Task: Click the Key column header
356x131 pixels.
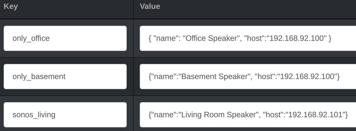Action: 11,6
